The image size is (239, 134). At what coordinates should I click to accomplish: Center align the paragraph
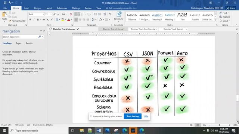[x=80, y=20]
